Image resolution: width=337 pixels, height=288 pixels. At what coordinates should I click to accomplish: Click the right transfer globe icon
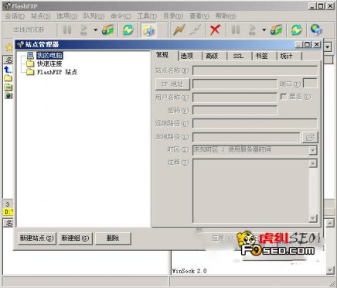pyautogui.click(x=276, y=29)
